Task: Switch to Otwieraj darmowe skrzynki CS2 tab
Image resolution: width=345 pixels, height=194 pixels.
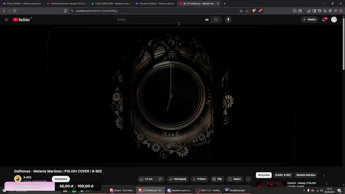Action: [66, 4]
